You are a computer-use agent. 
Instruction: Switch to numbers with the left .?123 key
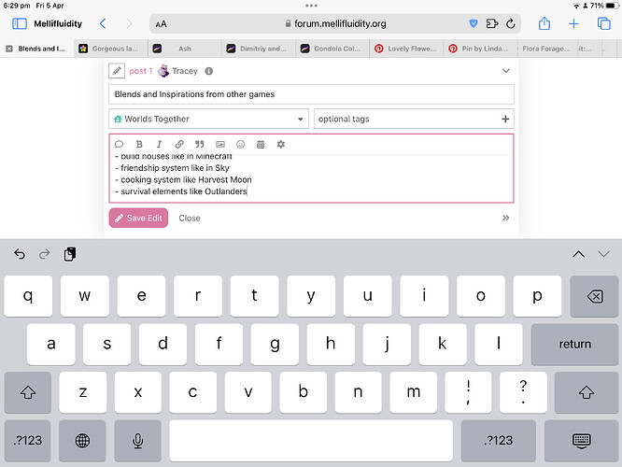(x=27, y=441)
